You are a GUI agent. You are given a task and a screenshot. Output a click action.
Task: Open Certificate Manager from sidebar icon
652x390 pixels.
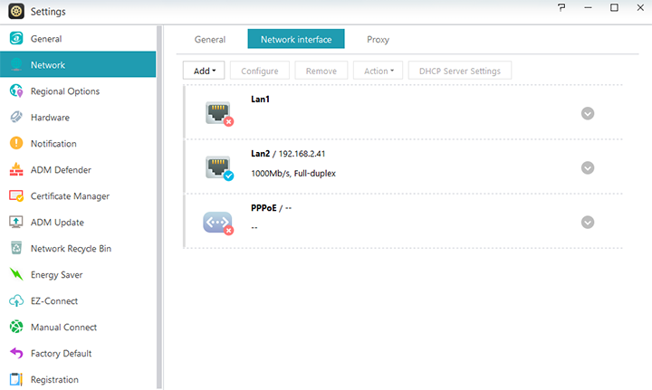point(15,196)
